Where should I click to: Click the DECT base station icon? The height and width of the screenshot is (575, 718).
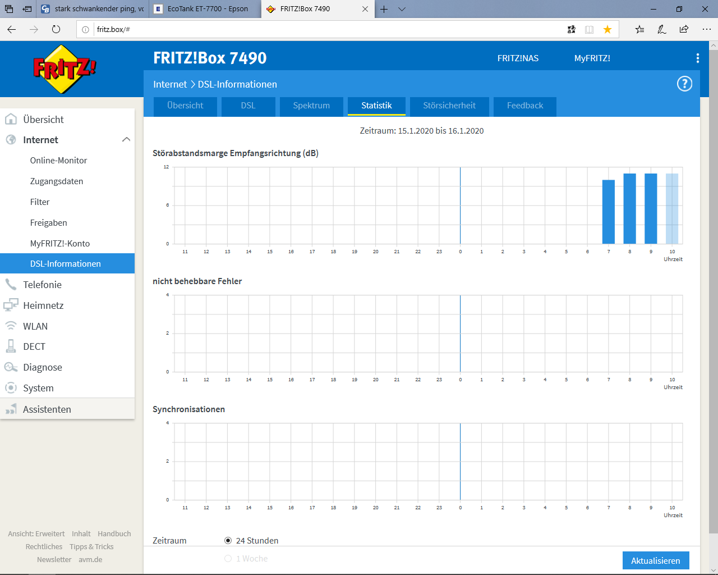pos(11,346)
